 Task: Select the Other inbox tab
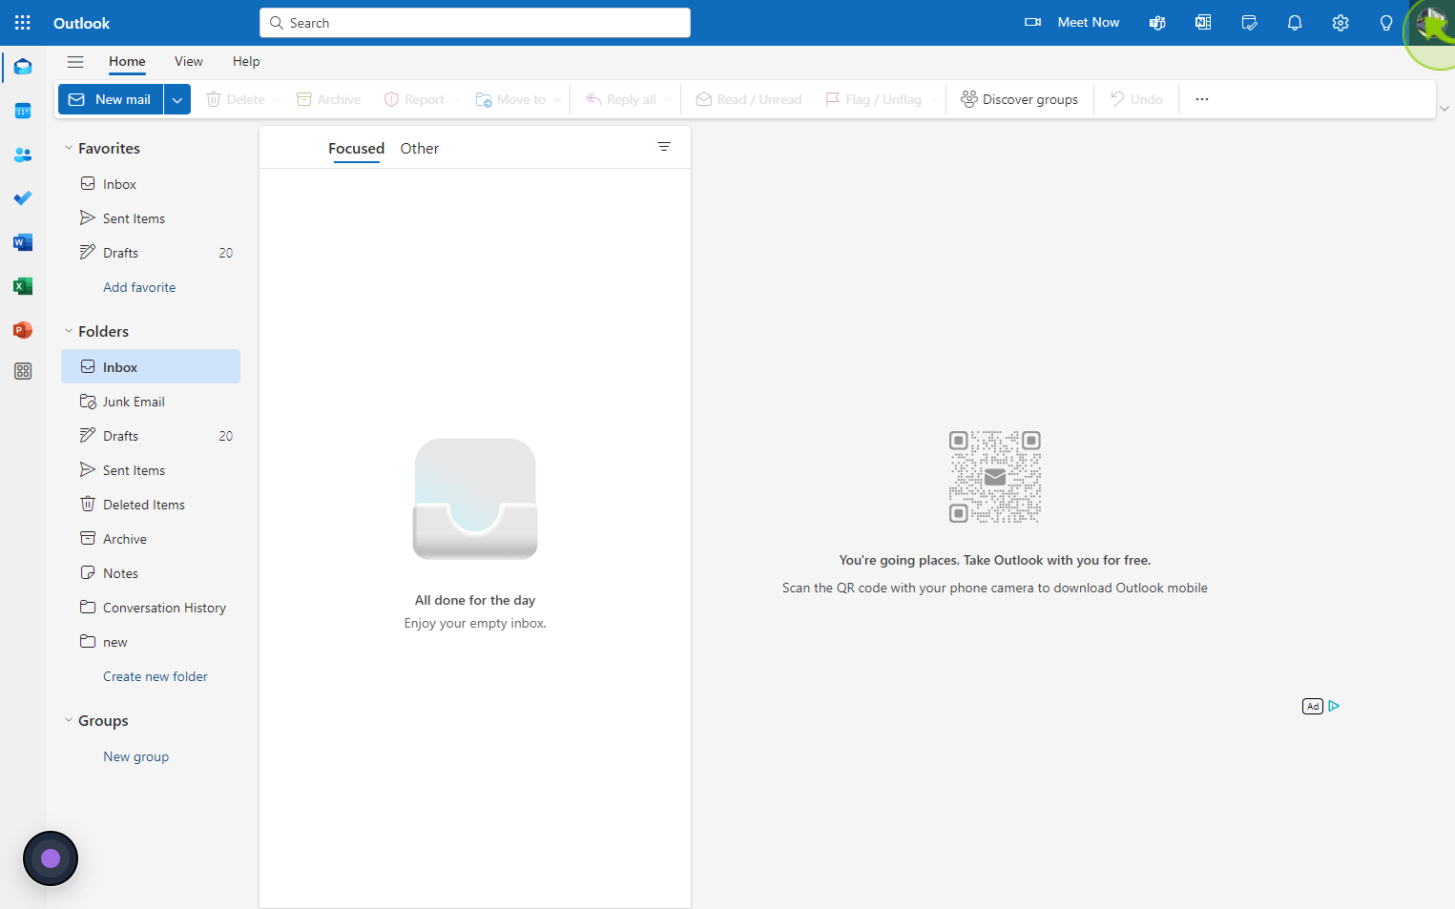pos(420,148)
